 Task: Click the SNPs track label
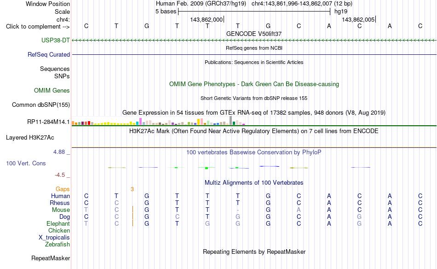click(x=62, y=76)
